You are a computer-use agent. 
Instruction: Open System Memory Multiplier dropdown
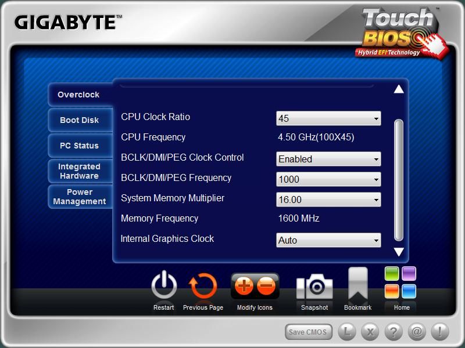tap(328, 200)
